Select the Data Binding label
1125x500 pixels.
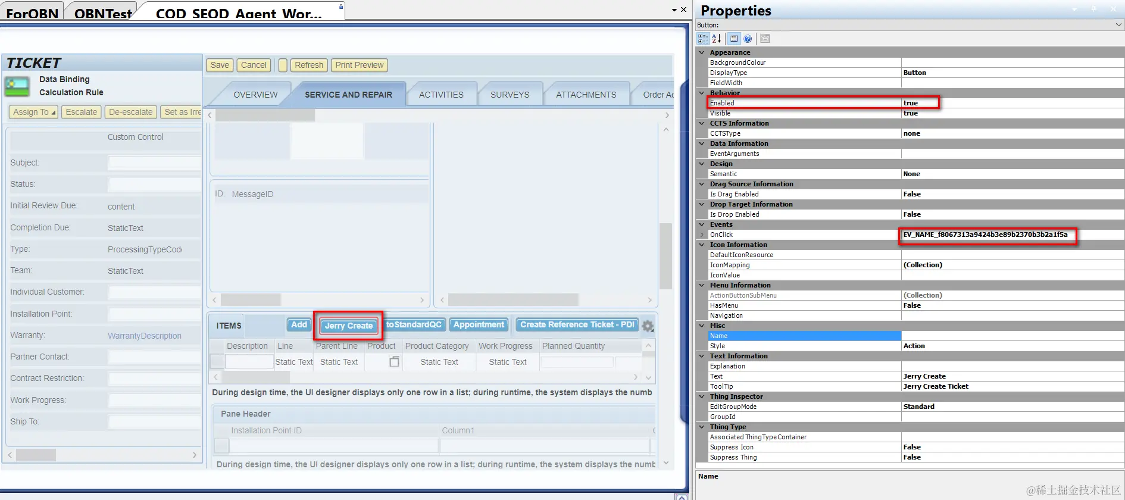[64, 79]
